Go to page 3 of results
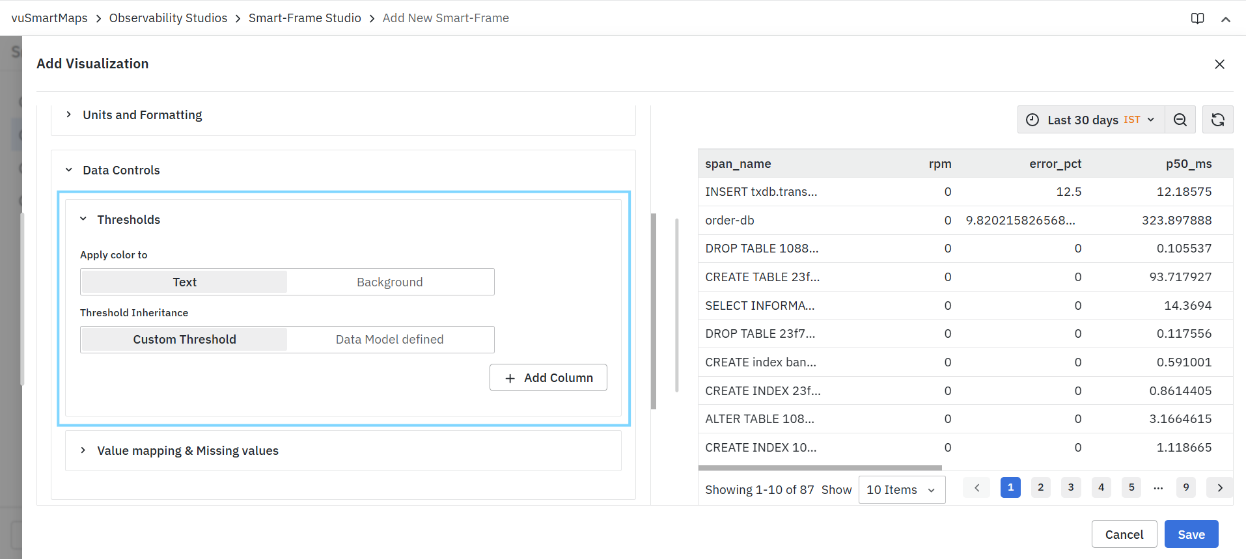This screenshot has height=559, width=1246. click(x=1071, y=487)
